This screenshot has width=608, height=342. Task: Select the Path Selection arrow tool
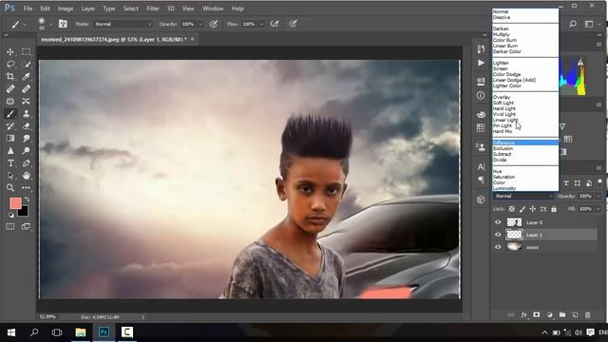tap(10, 176)
